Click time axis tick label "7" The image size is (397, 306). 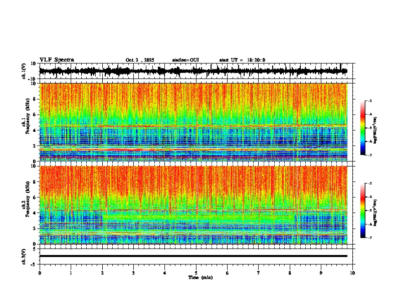259,273
